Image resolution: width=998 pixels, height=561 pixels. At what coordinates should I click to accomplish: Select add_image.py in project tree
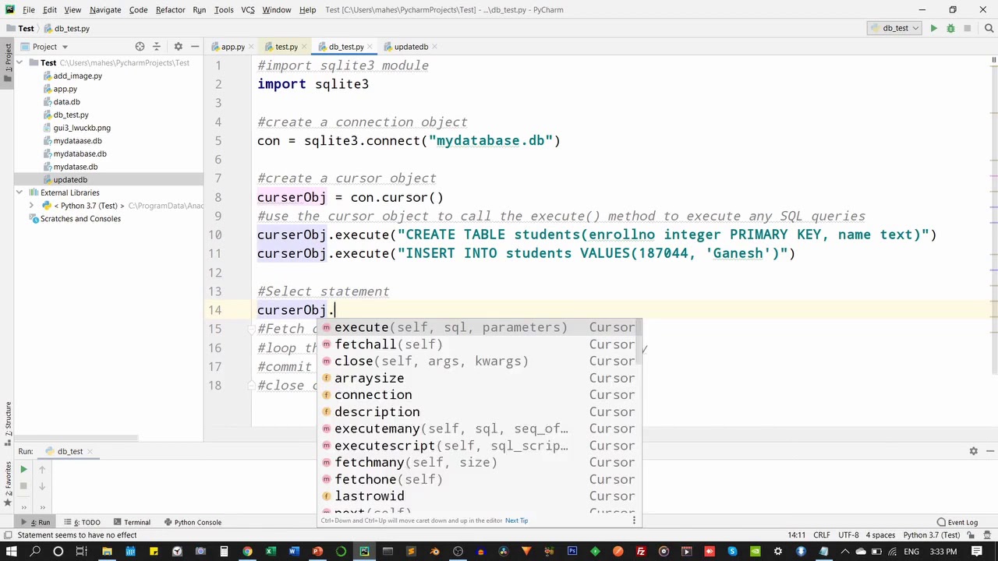click(77, 76)
